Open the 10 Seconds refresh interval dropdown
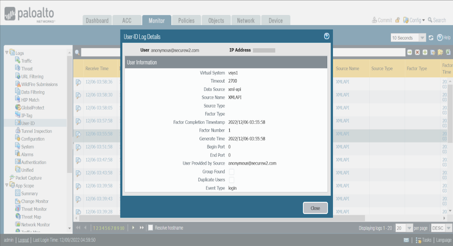Screen dimensions: 453x246 point(422,38)
